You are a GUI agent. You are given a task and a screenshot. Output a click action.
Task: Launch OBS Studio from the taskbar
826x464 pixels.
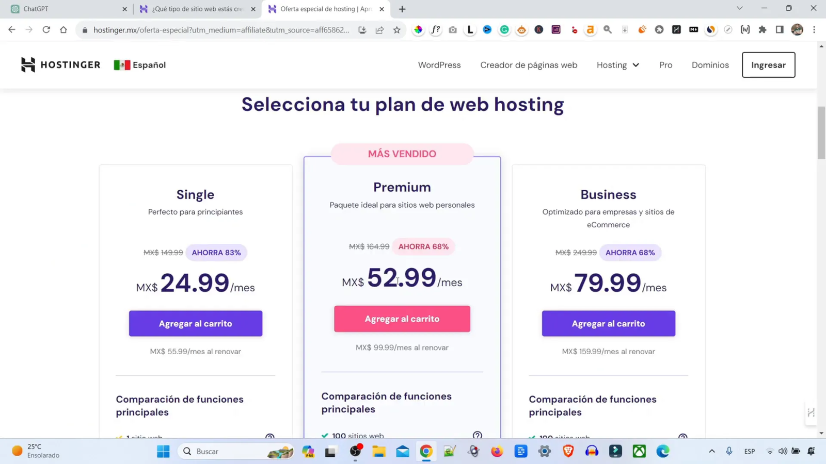pos(355,451)
